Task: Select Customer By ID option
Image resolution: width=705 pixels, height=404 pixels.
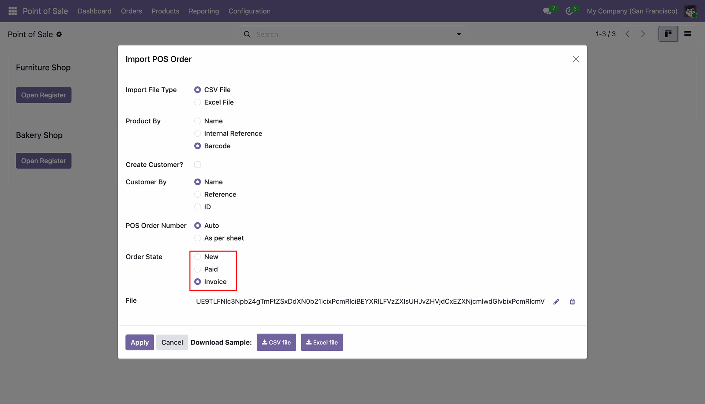Action: (x=198, y=207)
